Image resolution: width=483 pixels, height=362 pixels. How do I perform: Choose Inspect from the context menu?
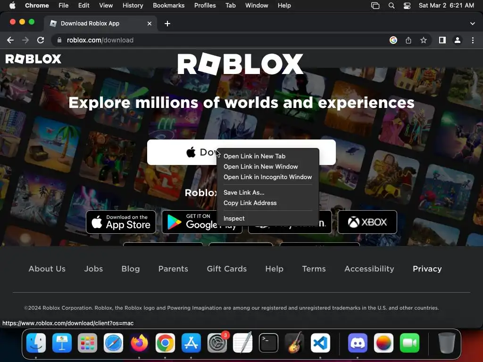coord(268,218)
